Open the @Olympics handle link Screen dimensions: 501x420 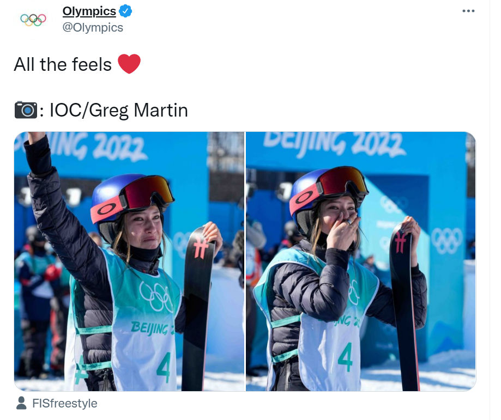(x=93, y=27)
